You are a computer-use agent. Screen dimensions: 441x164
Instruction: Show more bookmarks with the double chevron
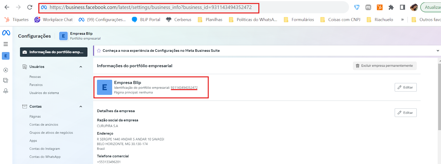402,20
